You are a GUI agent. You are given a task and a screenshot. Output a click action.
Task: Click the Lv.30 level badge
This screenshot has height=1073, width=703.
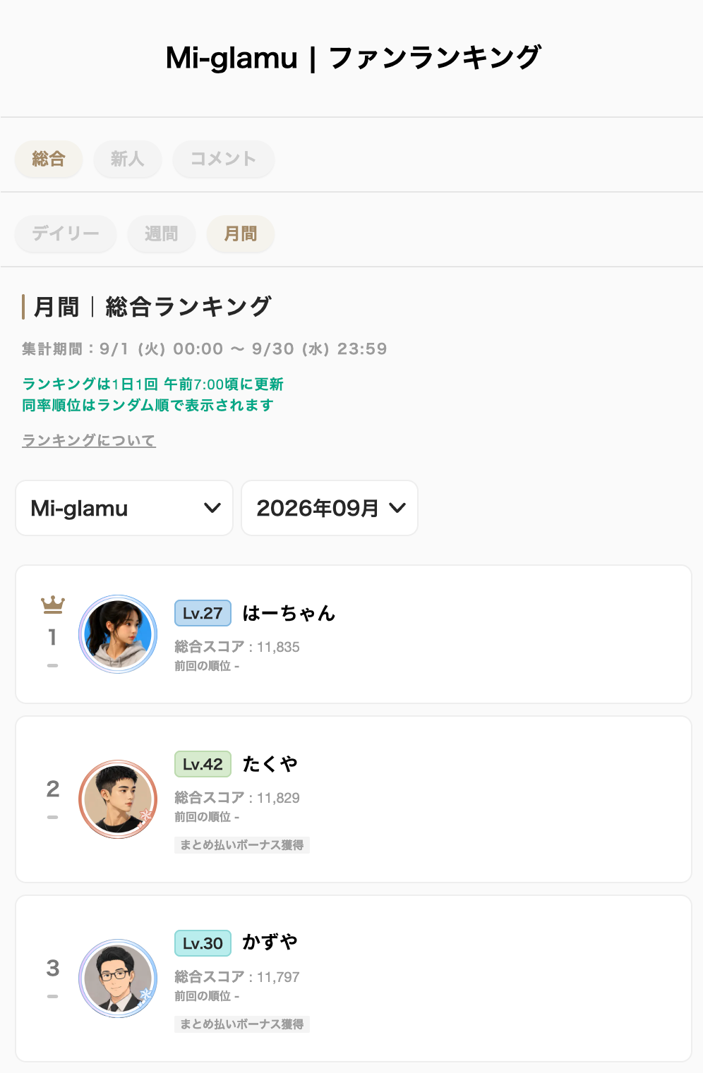203,943
